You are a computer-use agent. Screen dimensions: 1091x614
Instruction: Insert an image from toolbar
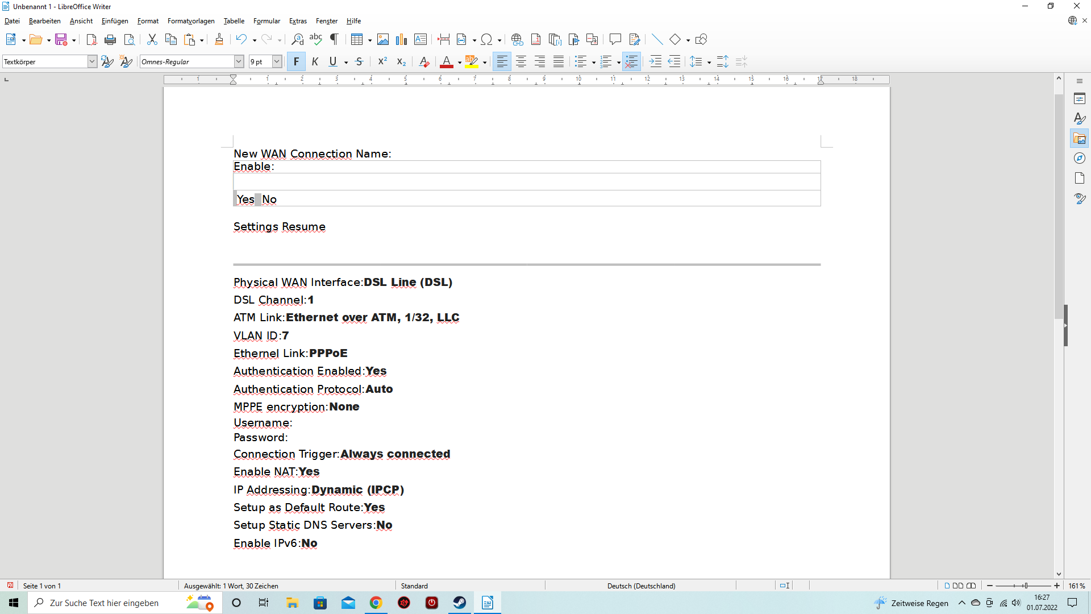coord(383,40)
